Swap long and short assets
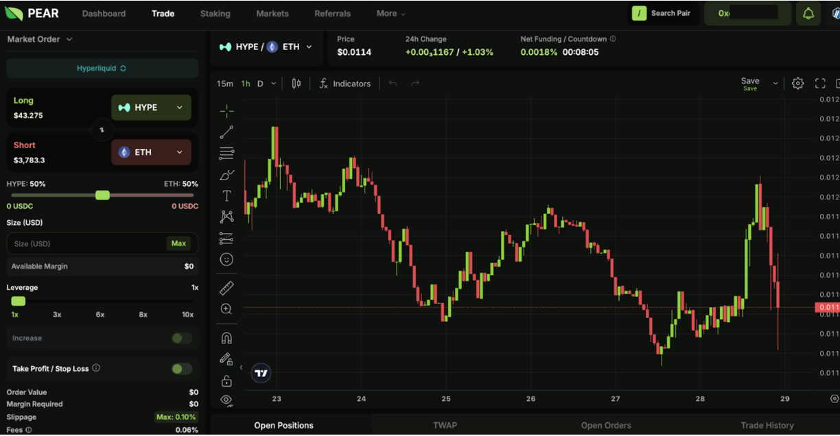 pos(102,130)
